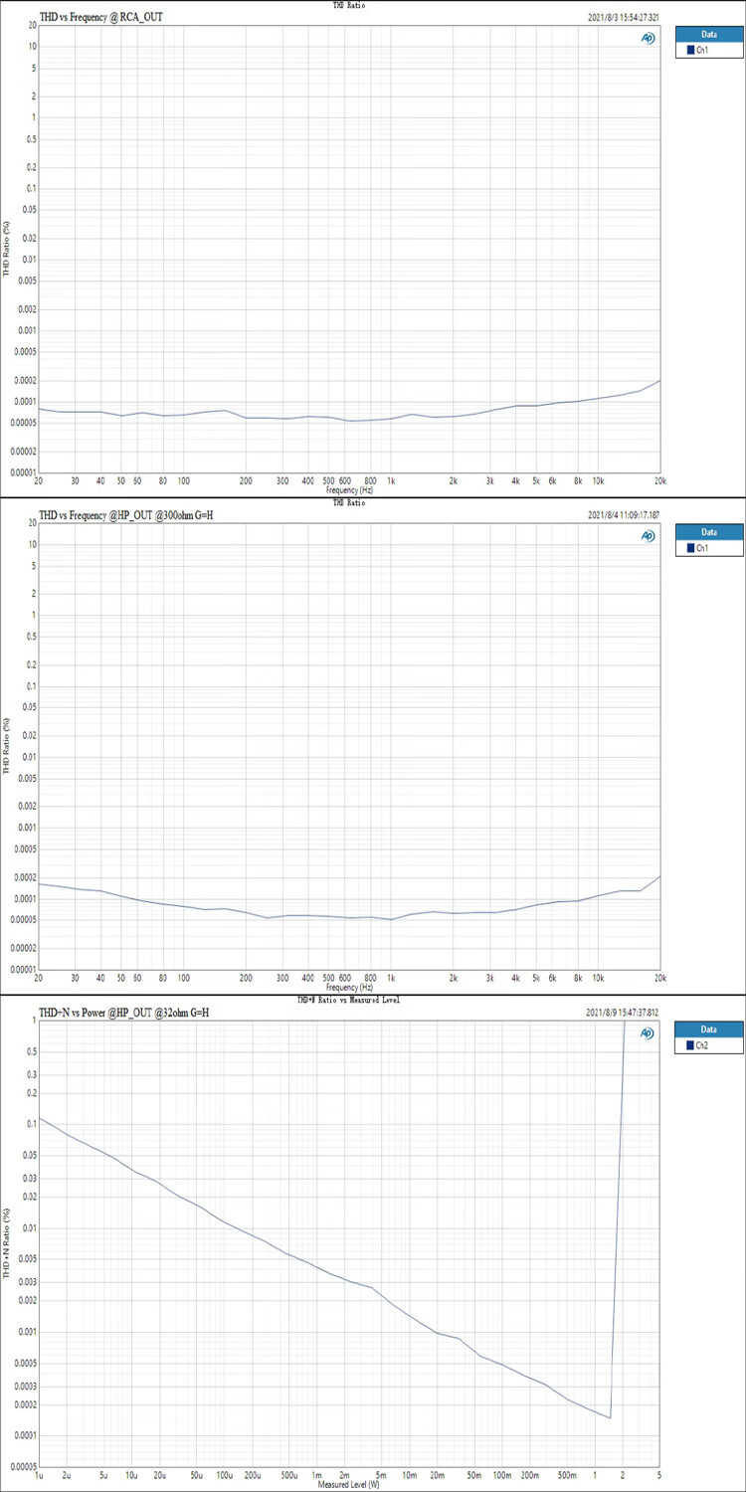Click the AP logo on the 300ohm graph
This screenshot has width=746, height=1492.
point(649,536)
